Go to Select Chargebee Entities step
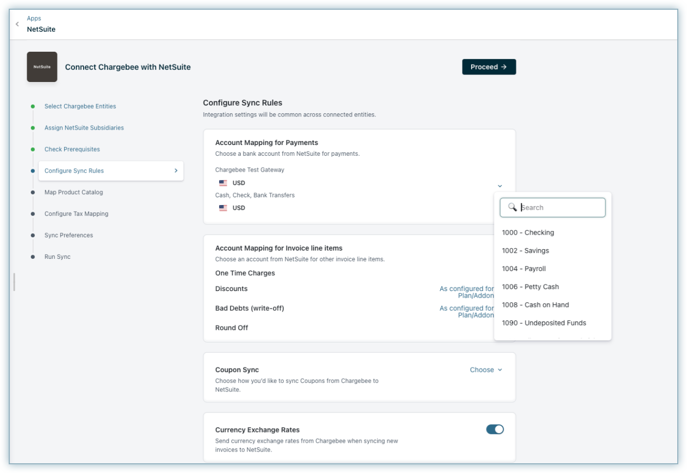 [x=80, y=107]
